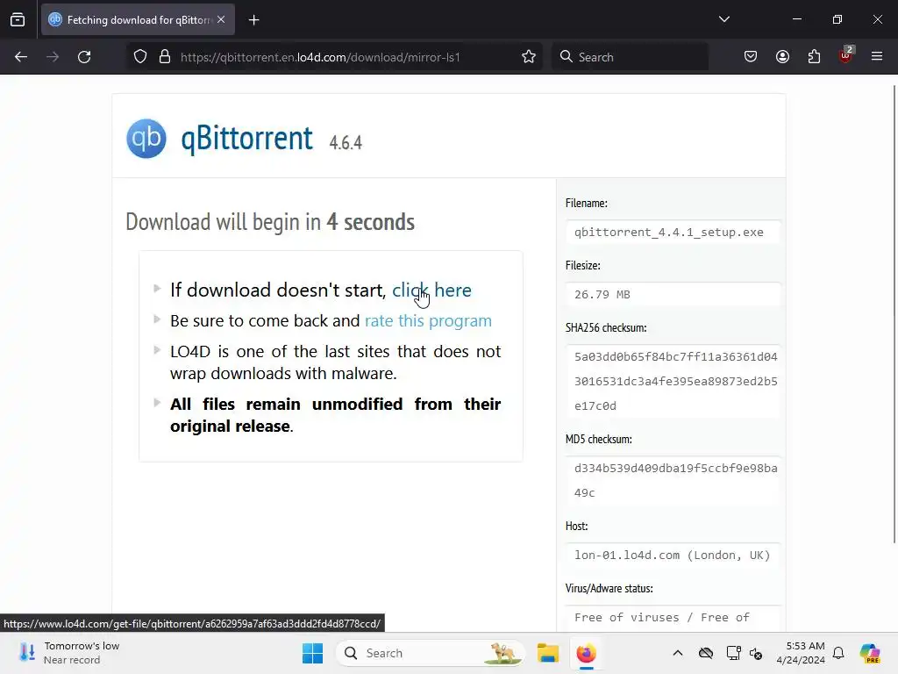898x674 pixels.
Task: Click the lo4d.com URL in the address bar
Action: tap(320, 57)
